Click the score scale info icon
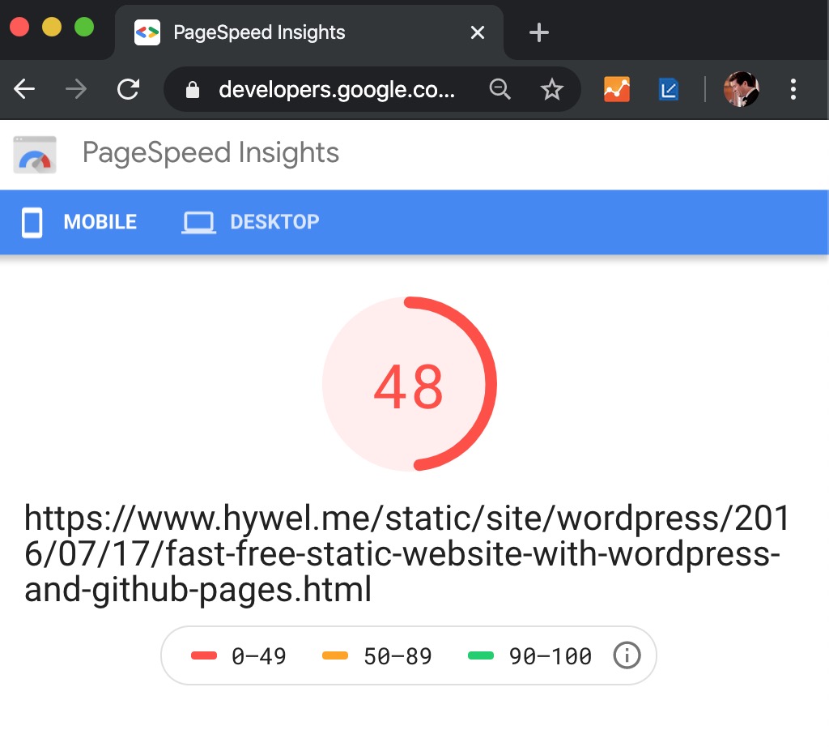The width and height of the screenshot is (829, 747). 627,655
